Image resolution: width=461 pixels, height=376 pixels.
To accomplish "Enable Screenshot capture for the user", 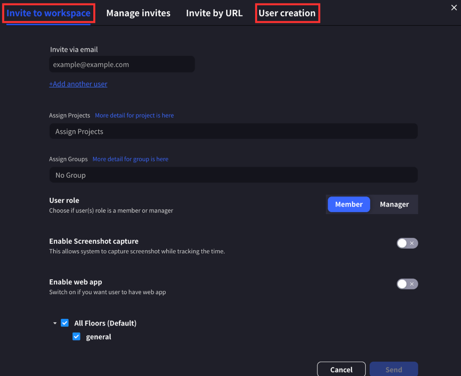I will 407,243.
